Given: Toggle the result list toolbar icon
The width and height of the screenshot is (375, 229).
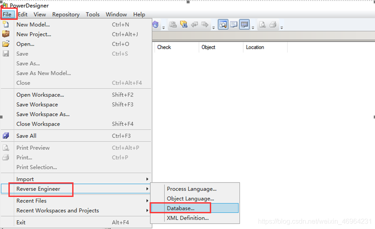Looking at the screenshot, I should (x=244, y=24).
